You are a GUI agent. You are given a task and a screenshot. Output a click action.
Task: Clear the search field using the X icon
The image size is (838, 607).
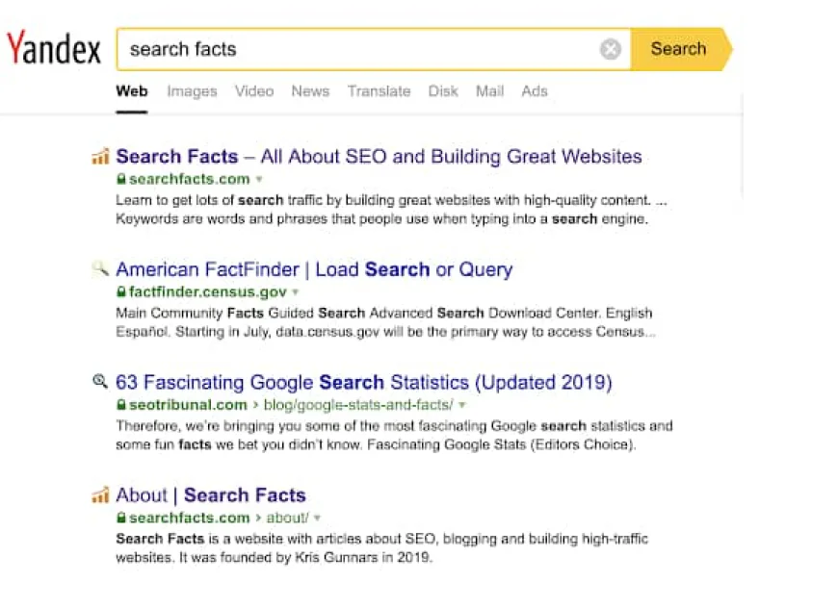pos(610,49)
